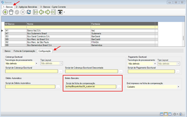187x117 pixels.
Task: Go to previous record with left arrow
Action: [41, 12]
